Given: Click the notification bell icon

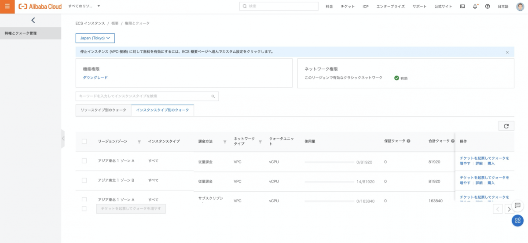Looking at the screenshot, I should (x=475, y=7).
